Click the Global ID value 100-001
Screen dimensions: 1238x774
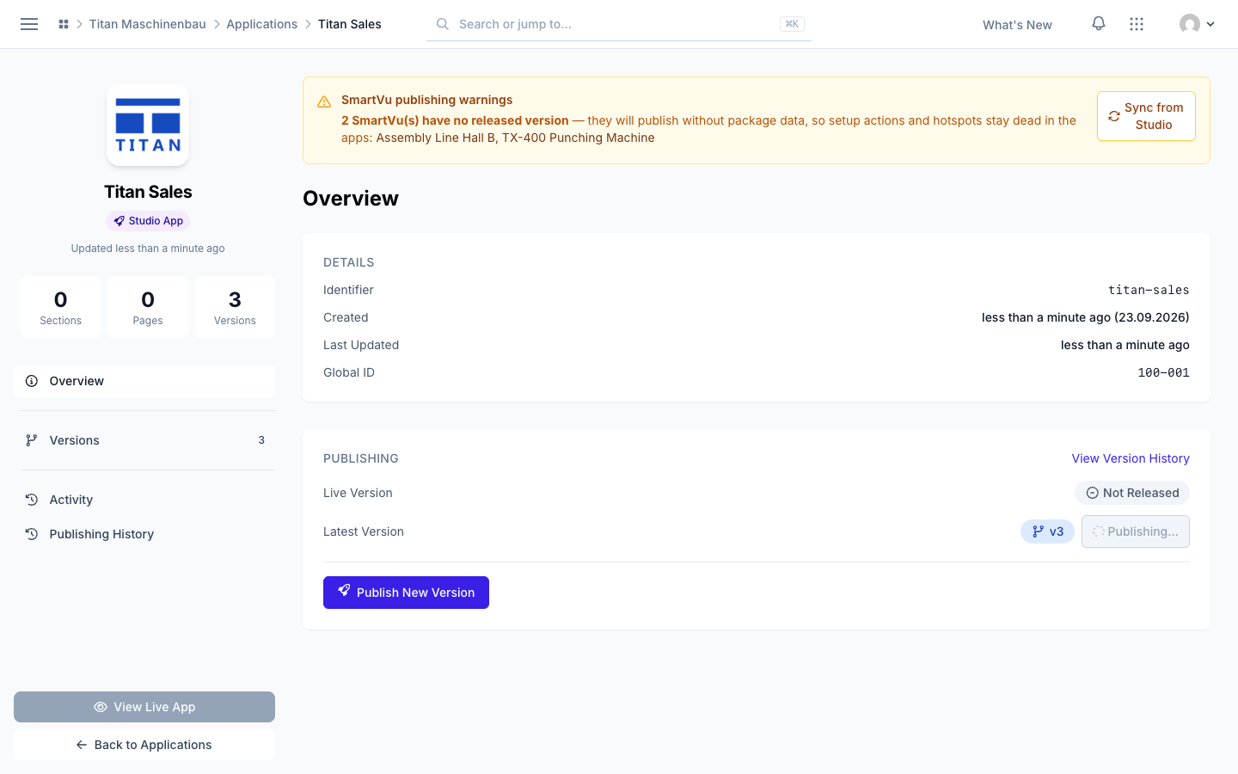pos(1163,372)
